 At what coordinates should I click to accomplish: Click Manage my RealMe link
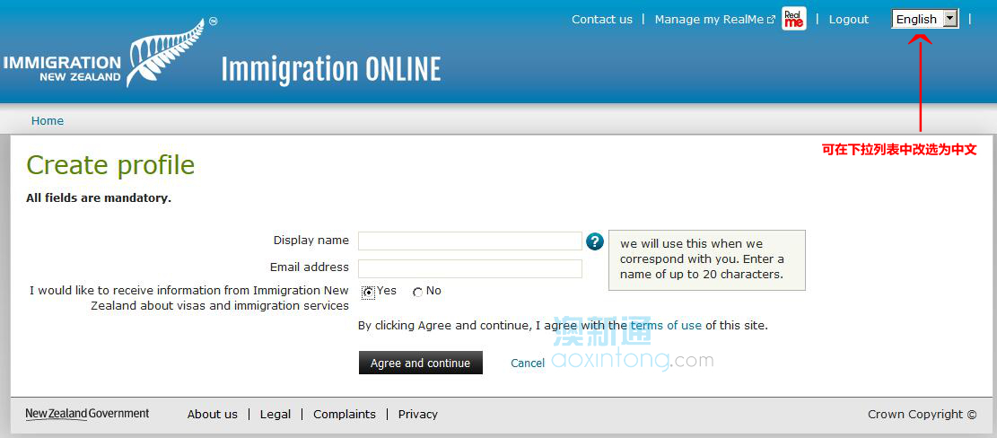(x=709, y=19)
